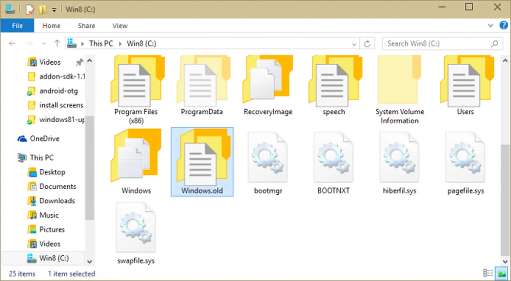This screenshot has height=281, width=511.
Task: Open the recent locations dropdown beside navigation arrows
Action: [44, 44]
